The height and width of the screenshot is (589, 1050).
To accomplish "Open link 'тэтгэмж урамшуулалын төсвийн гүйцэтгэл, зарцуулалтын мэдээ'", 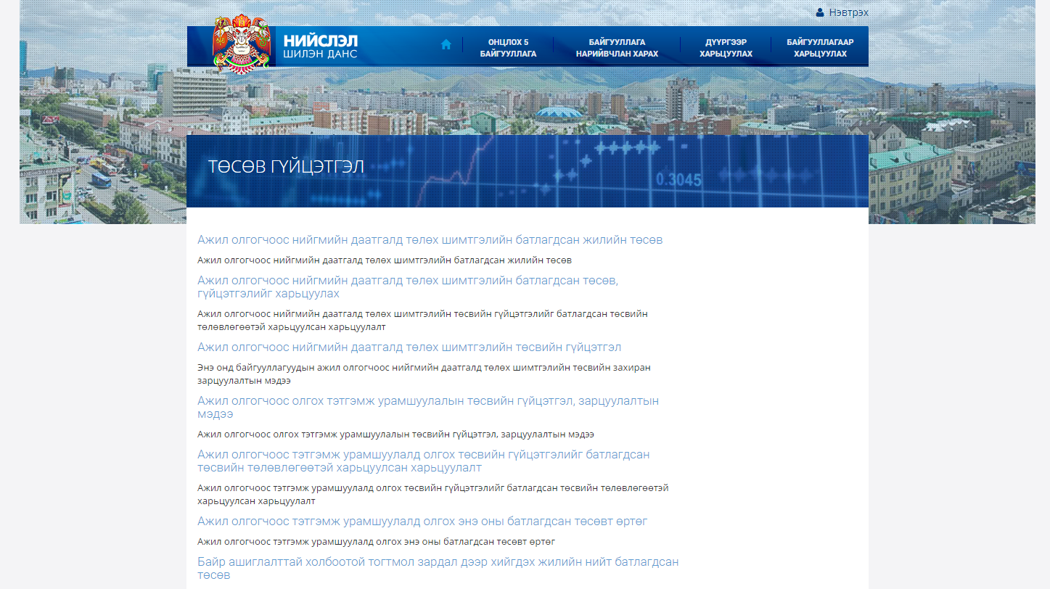I will (428, 408).
